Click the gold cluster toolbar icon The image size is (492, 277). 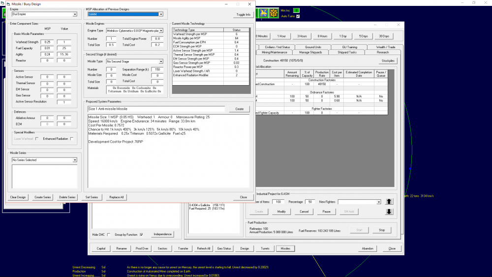274,13
